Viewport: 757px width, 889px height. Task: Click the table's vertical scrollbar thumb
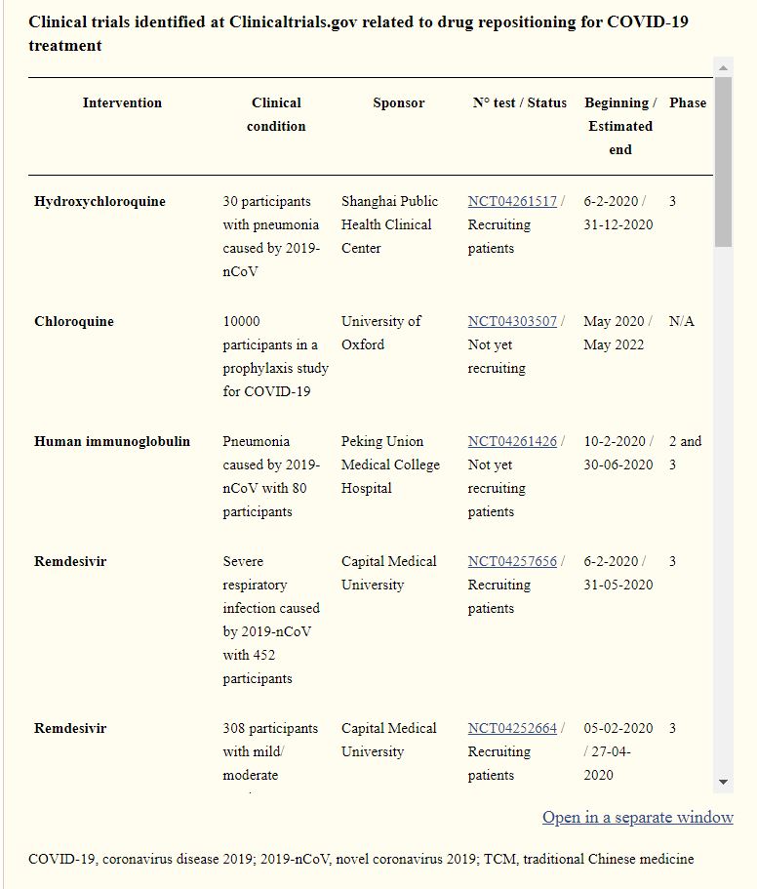click(723, 161)
